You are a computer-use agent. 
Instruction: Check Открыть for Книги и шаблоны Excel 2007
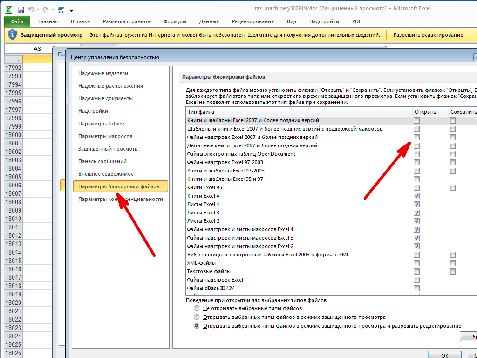click(x=417, y=121)
